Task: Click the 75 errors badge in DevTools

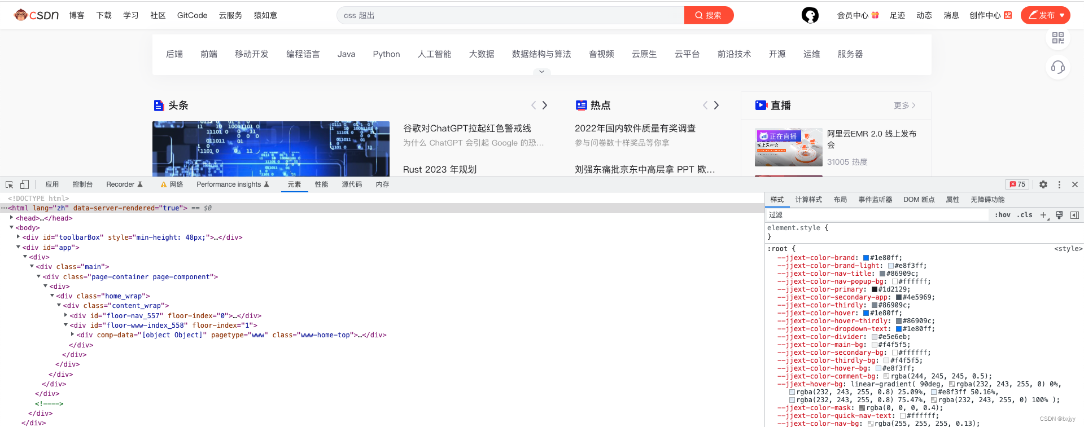Action: (1017, 184)
